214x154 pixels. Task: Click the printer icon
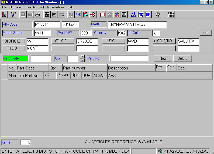point(37,15)
